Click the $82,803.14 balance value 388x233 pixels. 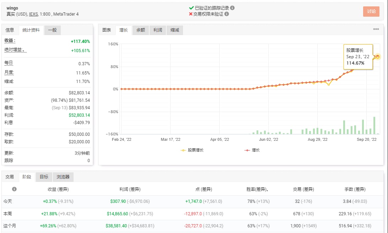click(80, 93)
